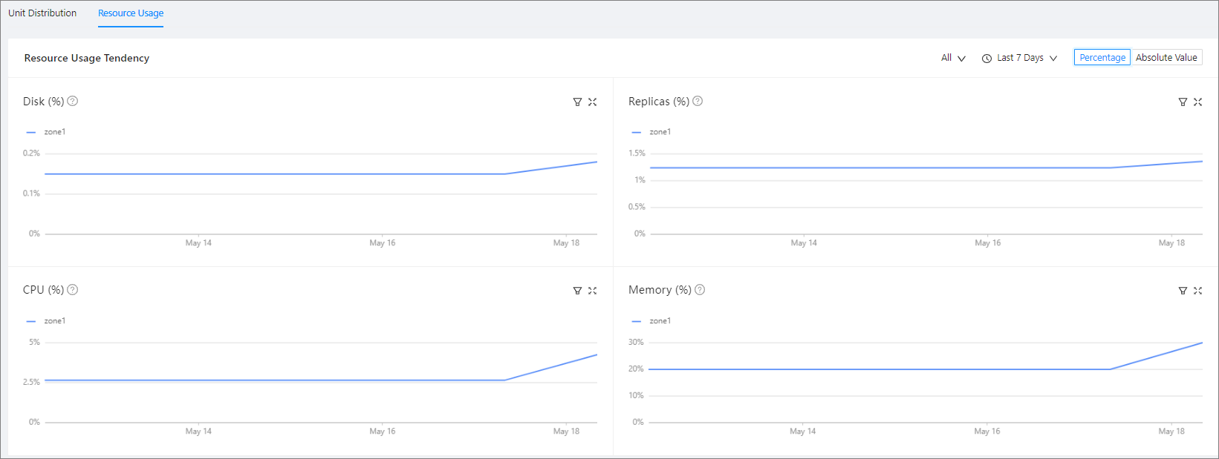Click the help icon next to CPU (%)
Viewport: 1219px width, 459px height.
(x=73, y=290)
